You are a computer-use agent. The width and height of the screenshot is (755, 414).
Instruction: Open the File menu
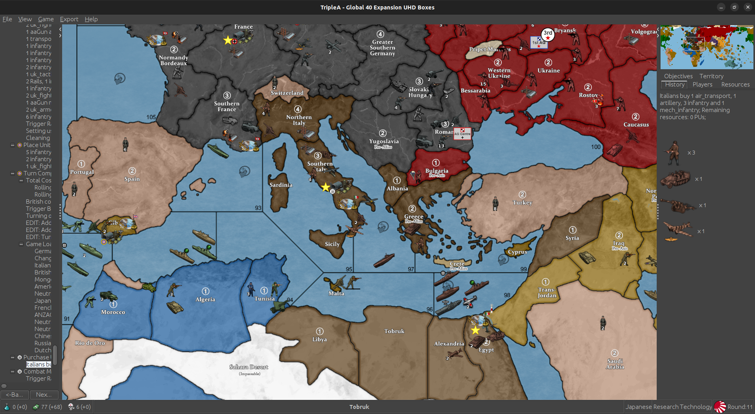point(7,19)
